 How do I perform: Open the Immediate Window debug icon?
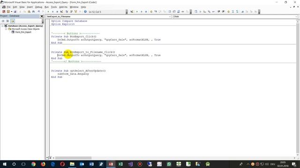pos(174,12)
